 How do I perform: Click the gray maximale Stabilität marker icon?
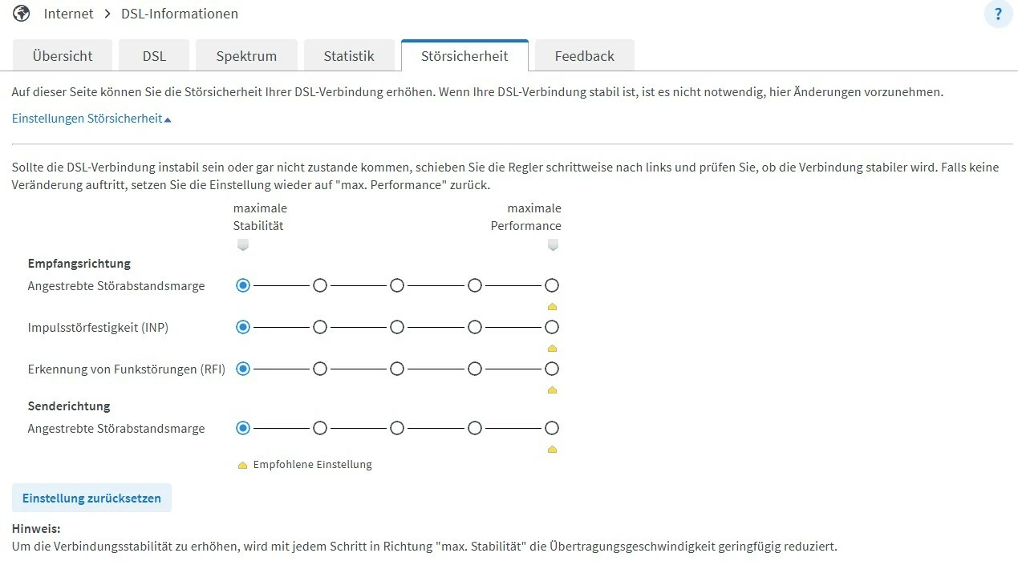[243, 245]
